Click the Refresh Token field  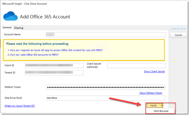(x=105, y=87)
